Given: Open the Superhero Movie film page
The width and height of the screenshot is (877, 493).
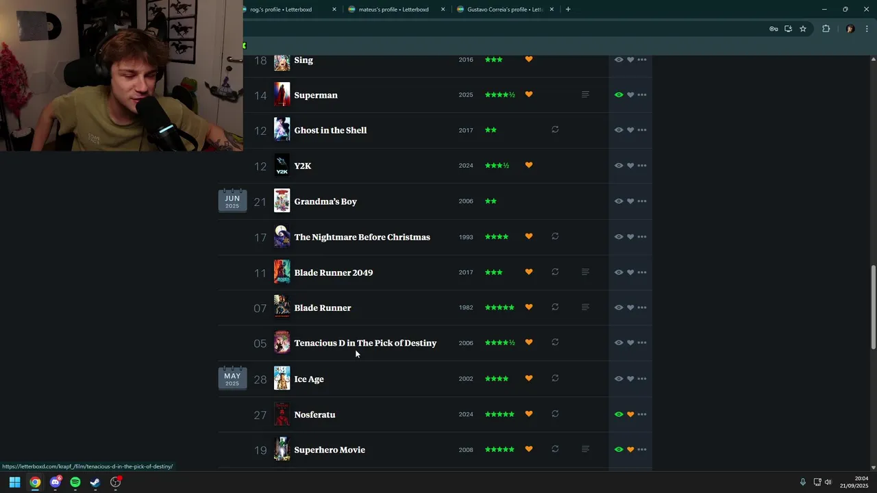Looking at the screenshot, I should 330,450.
